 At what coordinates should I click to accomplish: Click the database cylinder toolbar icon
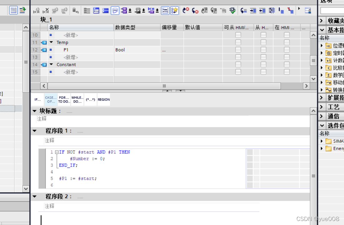[x=75, y=10]
